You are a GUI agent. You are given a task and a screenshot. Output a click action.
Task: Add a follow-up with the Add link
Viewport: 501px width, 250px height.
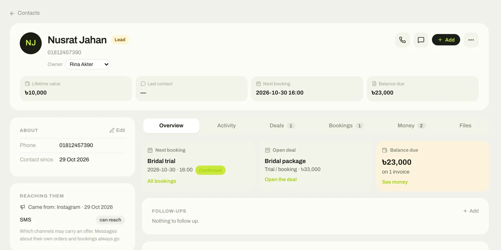471,211
